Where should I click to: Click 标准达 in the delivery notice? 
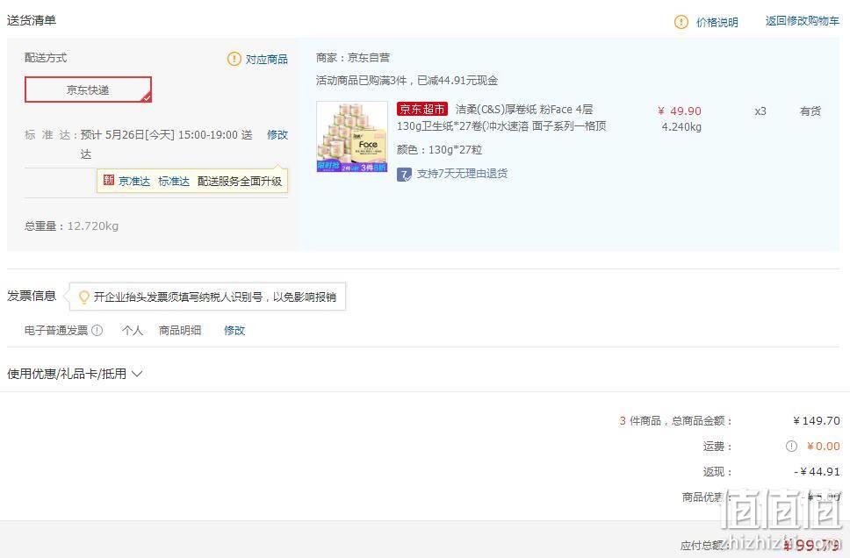click(x=174, y=181)
